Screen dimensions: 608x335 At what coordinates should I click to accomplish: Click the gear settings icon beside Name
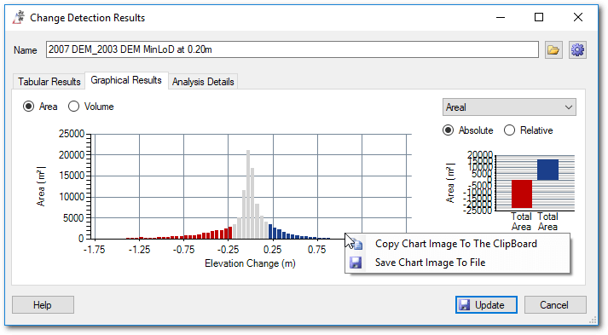tap(577, 50)
